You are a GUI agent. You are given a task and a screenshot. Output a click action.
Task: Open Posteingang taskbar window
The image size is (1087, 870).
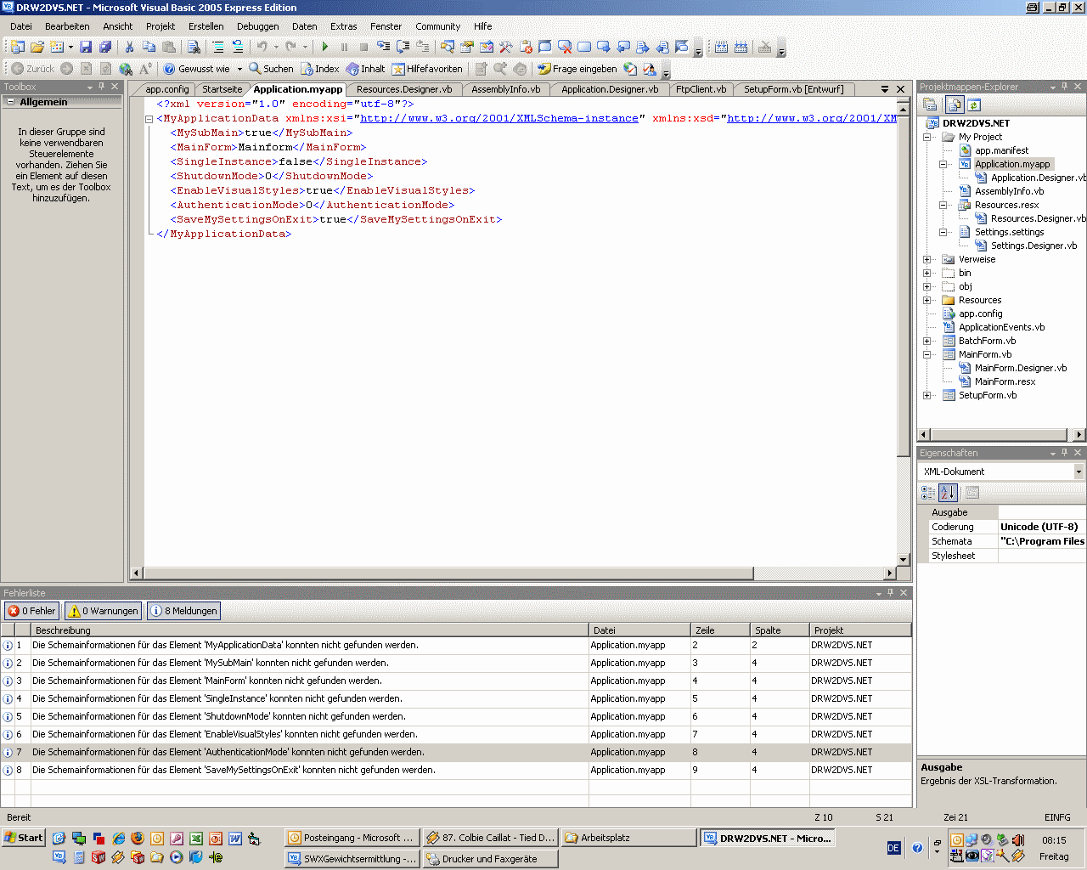[352, 838]
